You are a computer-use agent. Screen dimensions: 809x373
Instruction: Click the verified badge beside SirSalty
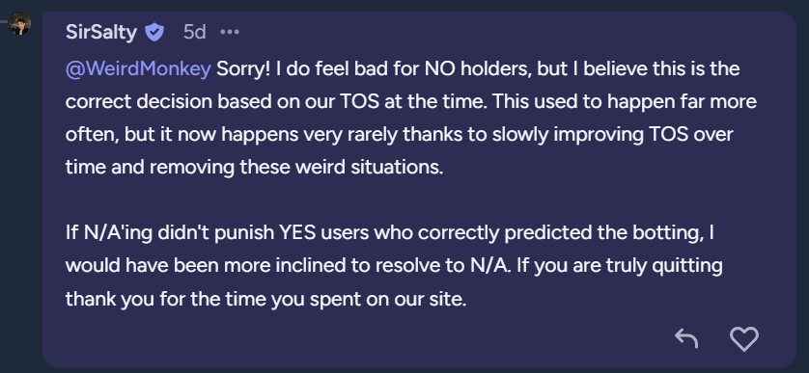[x=154, y=33]
